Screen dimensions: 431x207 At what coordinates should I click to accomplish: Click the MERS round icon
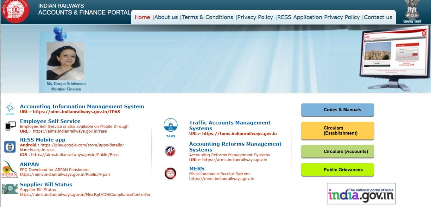[x=170, y=174]
